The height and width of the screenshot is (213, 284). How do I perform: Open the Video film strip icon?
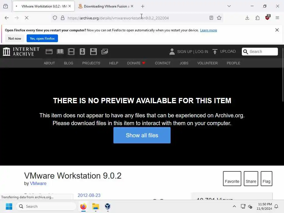[x=71, y=52]
